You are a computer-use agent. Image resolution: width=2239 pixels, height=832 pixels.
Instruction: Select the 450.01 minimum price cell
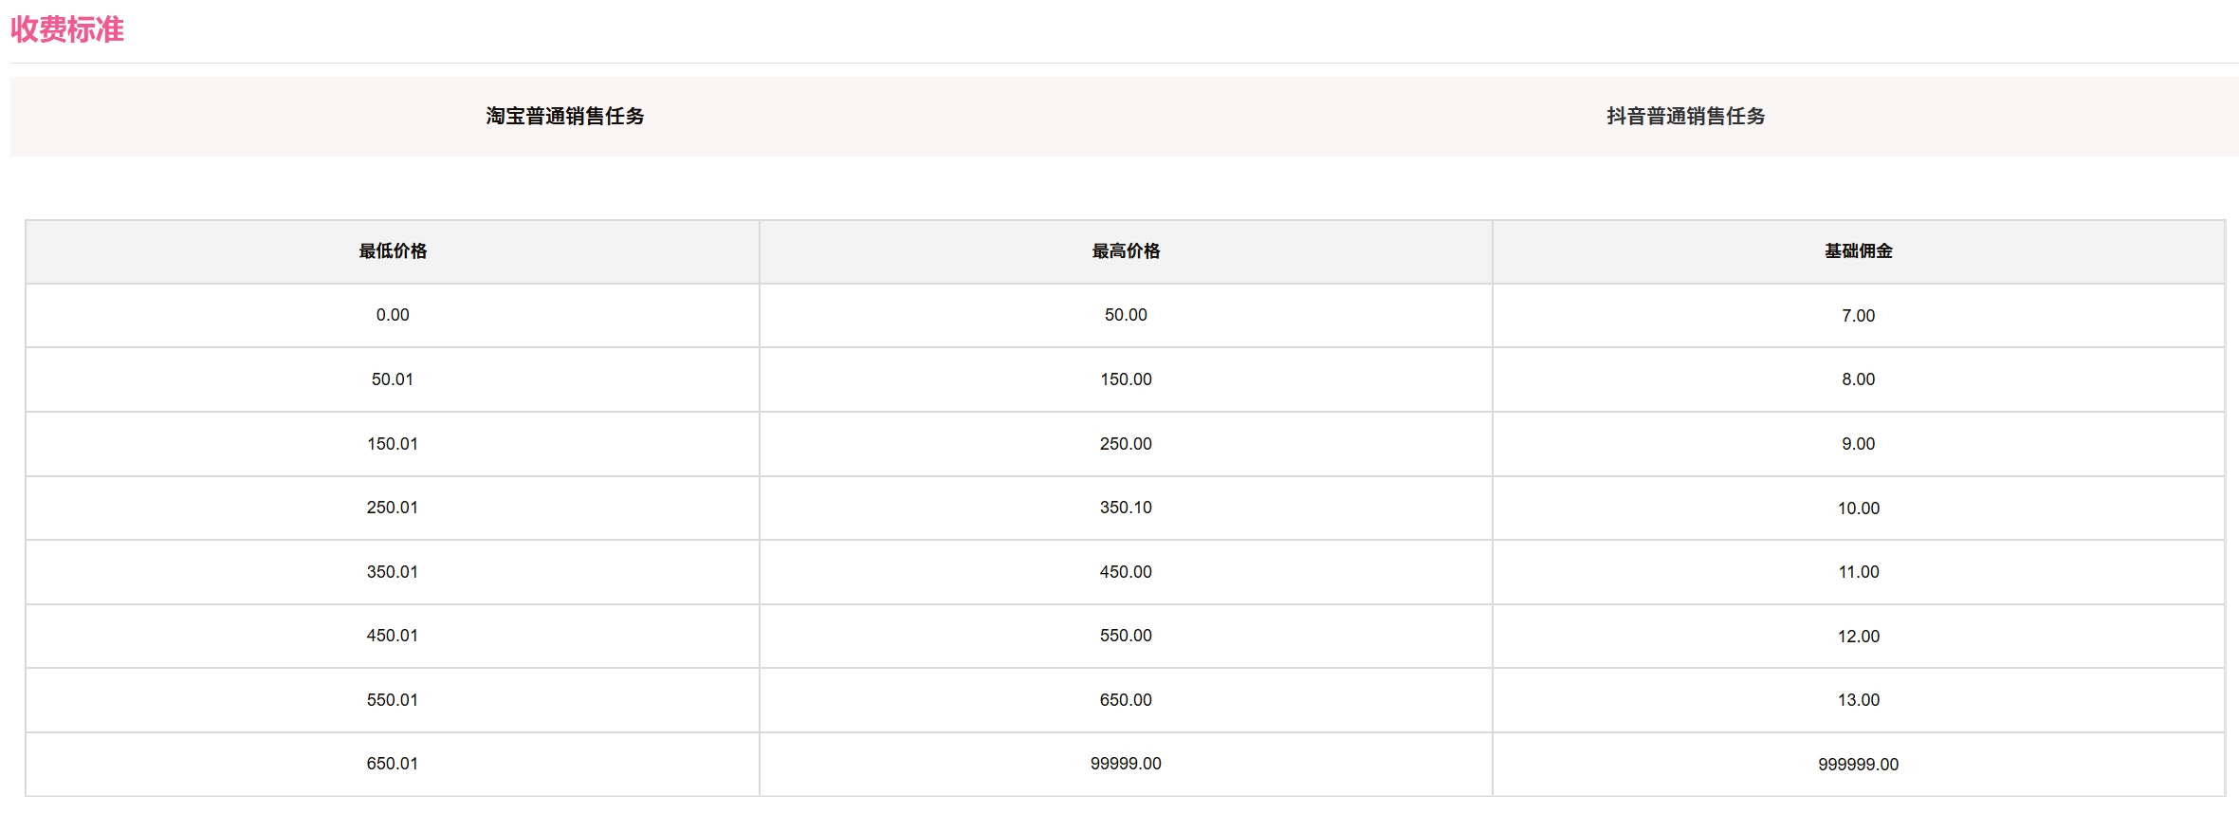click(393, 636)
